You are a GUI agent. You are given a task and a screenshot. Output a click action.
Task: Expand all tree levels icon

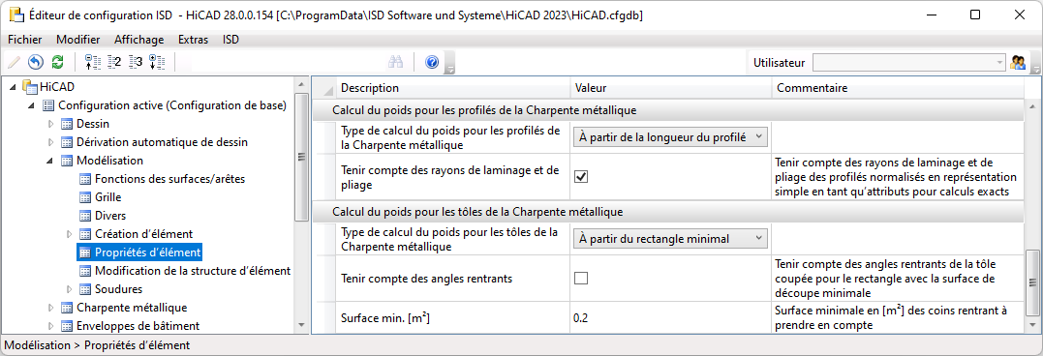pos(156,63)
